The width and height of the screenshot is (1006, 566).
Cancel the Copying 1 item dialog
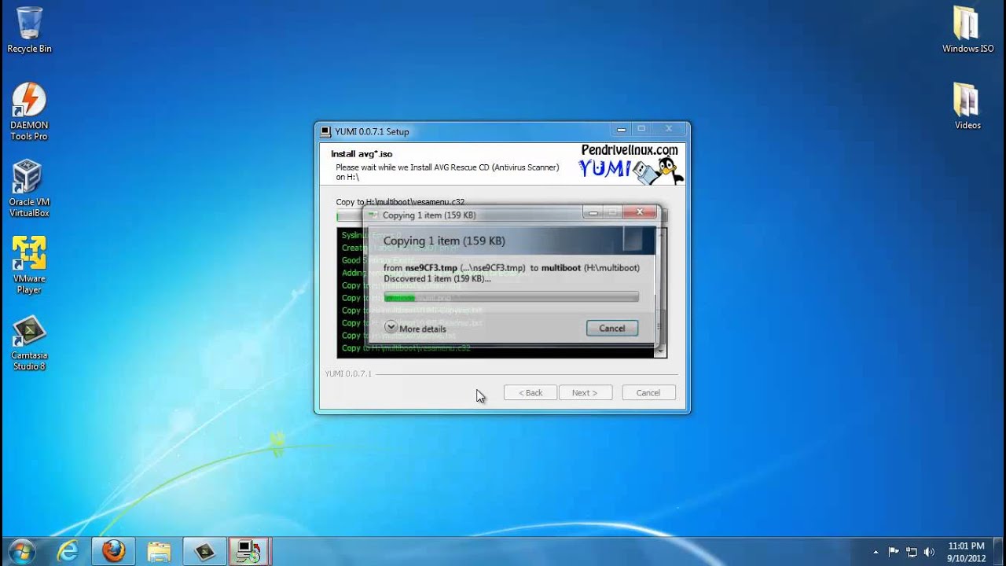click(611, 329)
